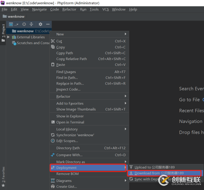The width and height of the screenshot is (204, 190).
Task: Click the Copy icon in context menu
Action: point(53,47)
